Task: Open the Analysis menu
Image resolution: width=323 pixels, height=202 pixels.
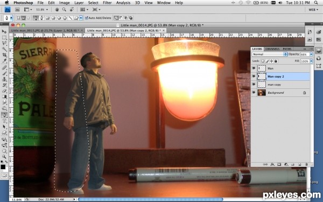Action: pos(123,3)
